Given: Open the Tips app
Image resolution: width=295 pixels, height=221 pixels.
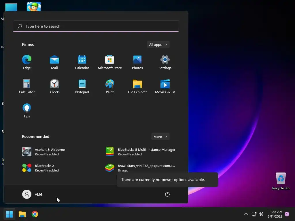Looking at the screenshot, I should tap(27, 111).
